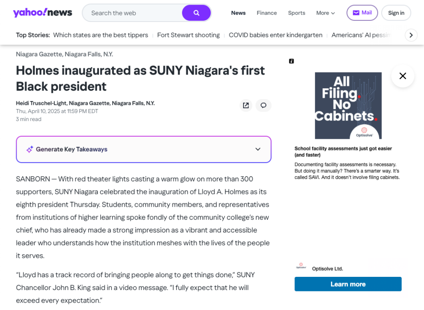
Task: Open the Finance section
Action: (267, 13)
